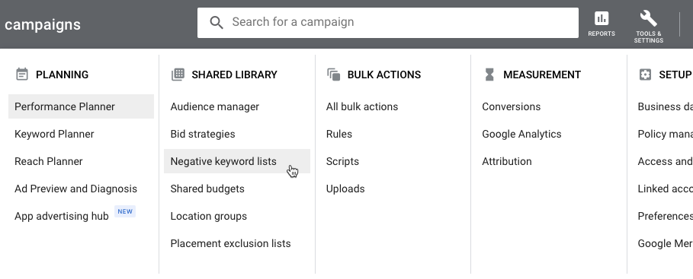Click the Planning calendar icon

(21, 75)
